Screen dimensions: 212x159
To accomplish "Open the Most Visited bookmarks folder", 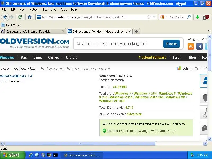I will tap(11, 25).
